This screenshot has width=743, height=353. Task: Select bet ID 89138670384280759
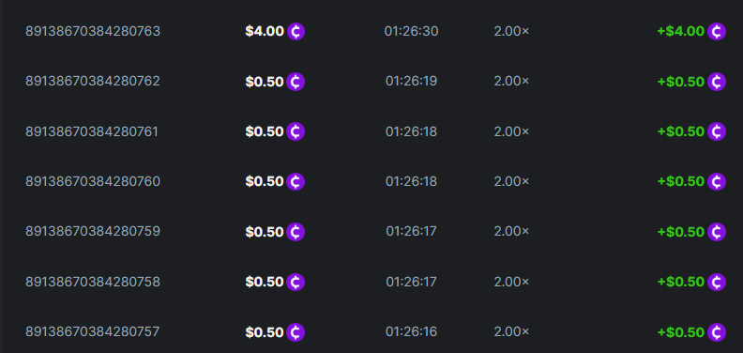(93, 232)
